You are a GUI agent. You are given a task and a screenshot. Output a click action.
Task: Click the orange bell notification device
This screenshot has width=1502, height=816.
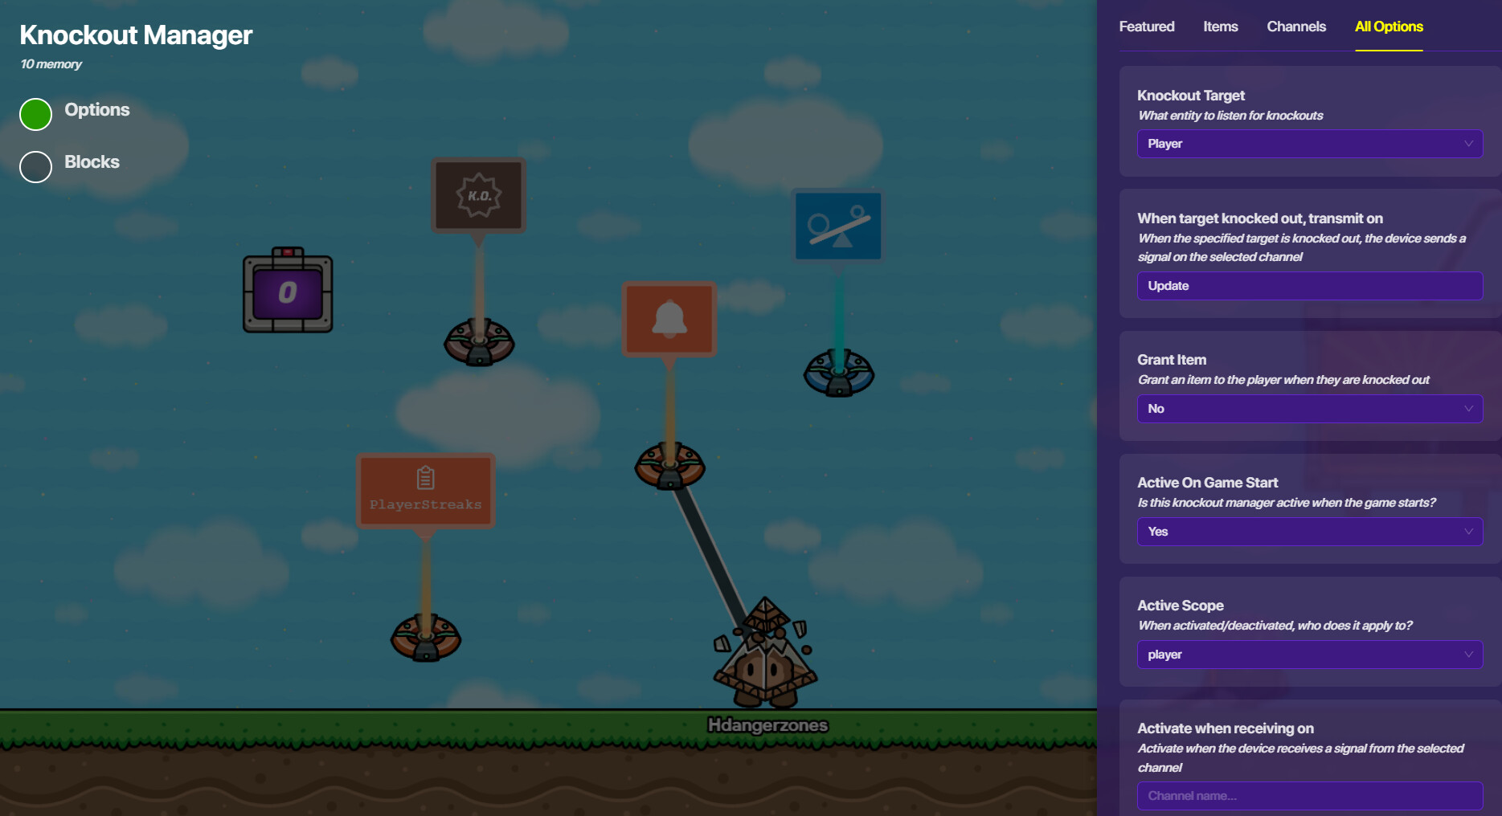click(x=669, y=319)
